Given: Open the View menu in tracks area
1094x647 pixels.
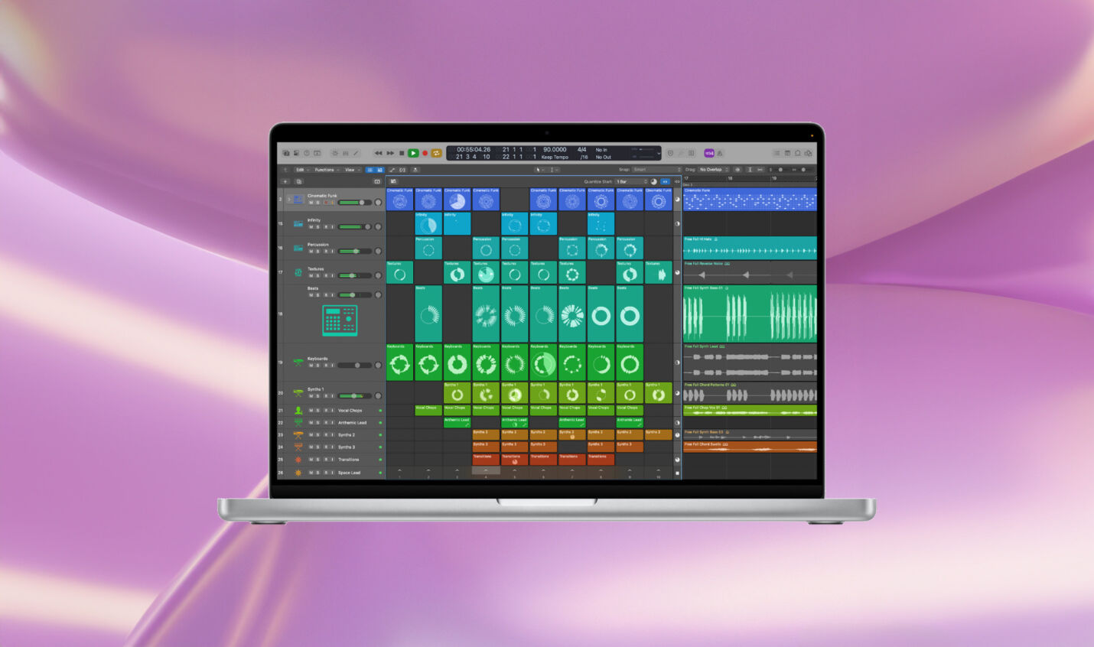Looking at the screenshot, I should click(x=351, y=170).
